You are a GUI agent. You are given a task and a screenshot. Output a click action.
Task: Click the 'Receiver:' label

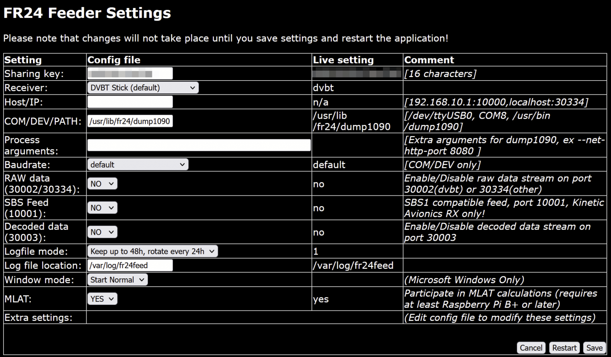coord(26,88)
